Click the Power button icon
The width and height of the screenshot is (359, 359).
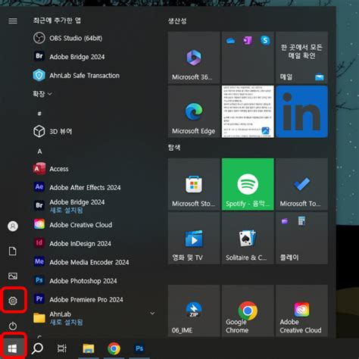click(13, 326)
